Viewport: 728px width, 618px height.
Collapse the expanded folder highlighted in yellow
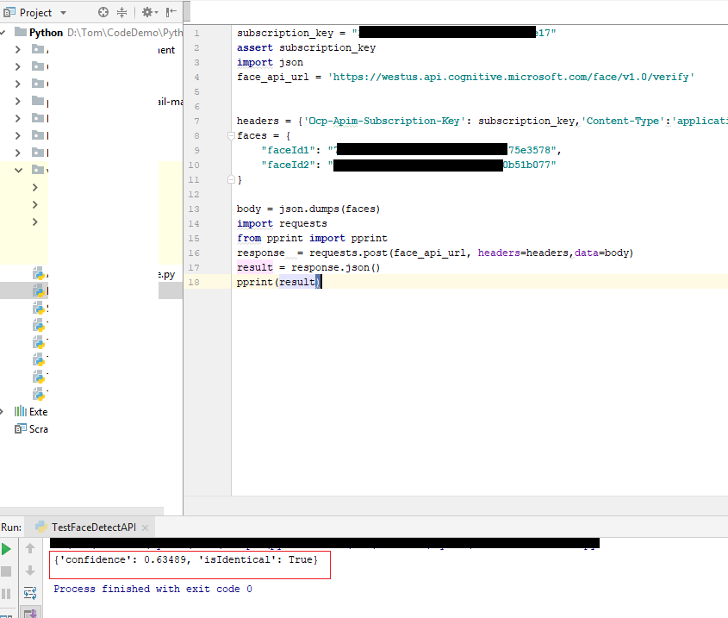point(19,170)
